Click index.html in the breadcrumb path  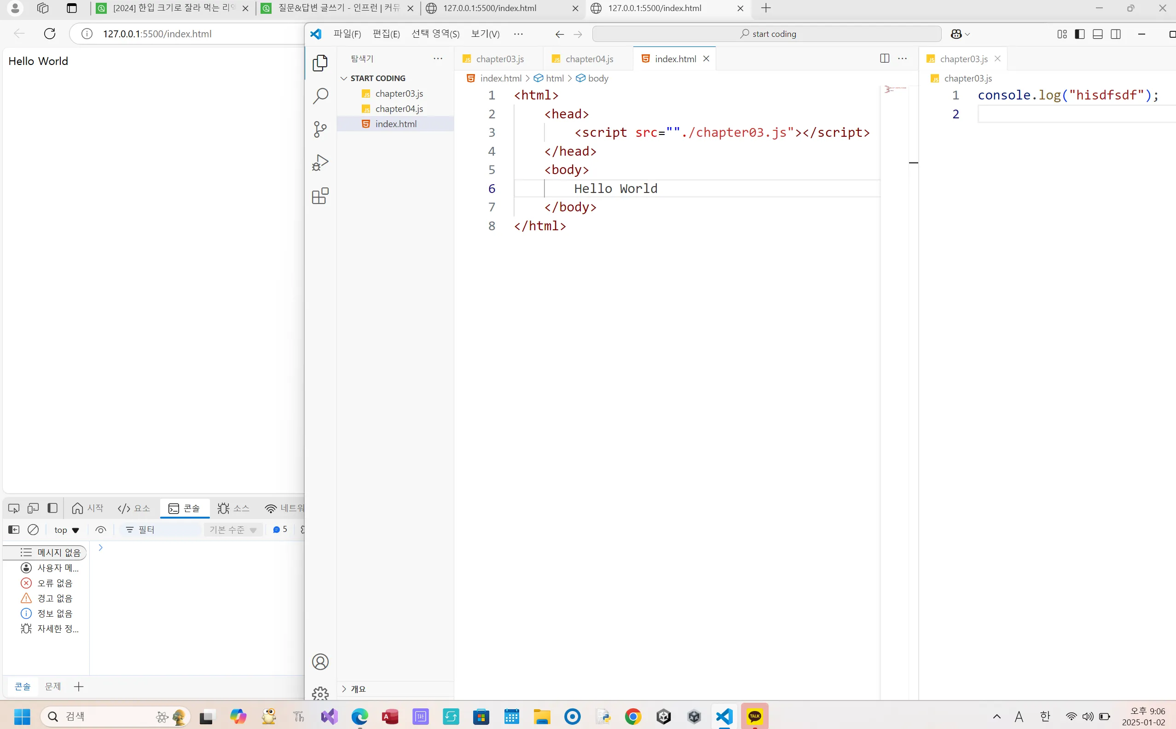click(500, 78)
